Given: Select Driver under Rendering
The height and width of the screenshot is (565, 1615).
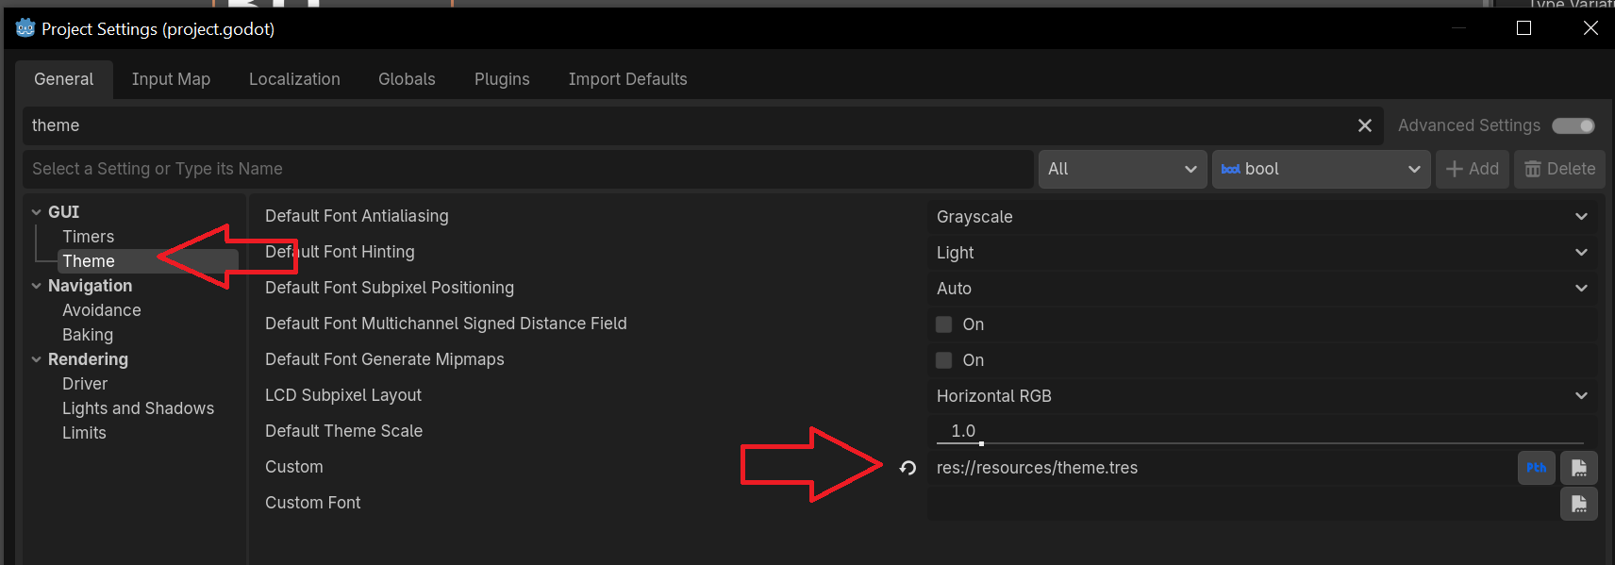Looking at the screenshot, I should click(85, 384).
